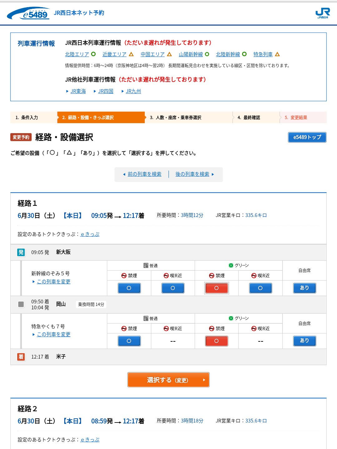337x449 pixels.
Task: Select step 3 人数・座席・乗車券選択
Action: pyautogui.click(x=188, y=118)
